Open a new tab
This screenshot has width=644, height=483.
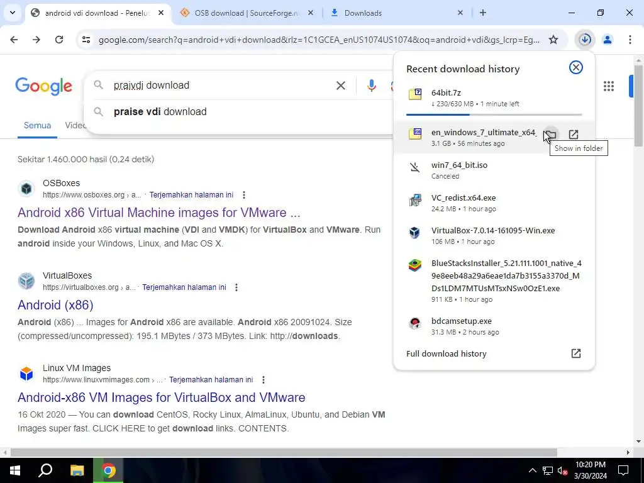pyautogui.click(x=483, y=13)
